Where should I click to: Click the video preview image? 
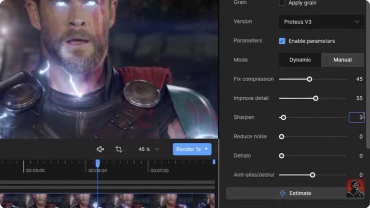[109, 69]
